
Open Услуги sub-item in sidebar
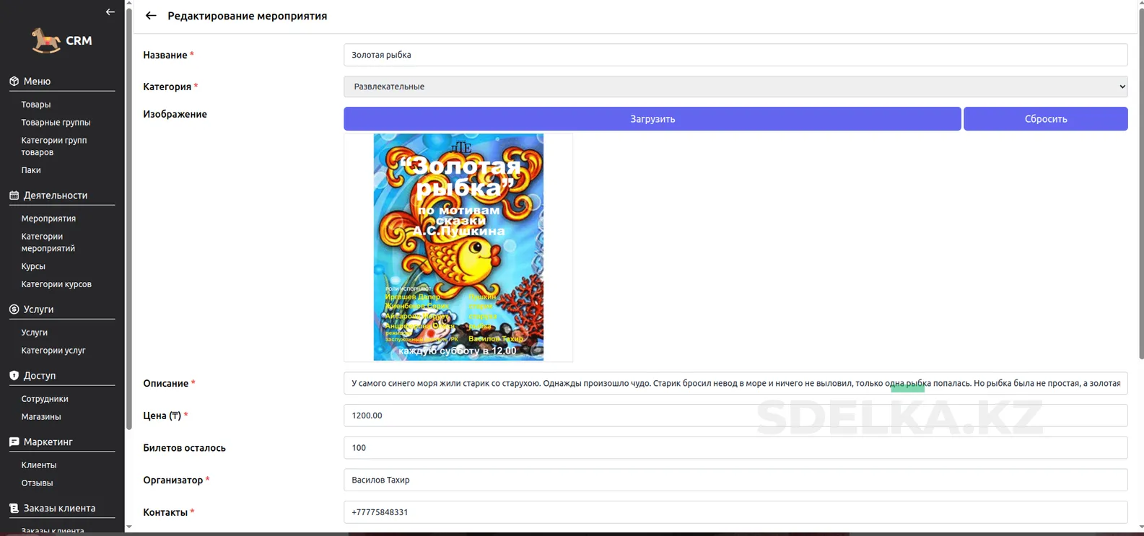[35, 333]
